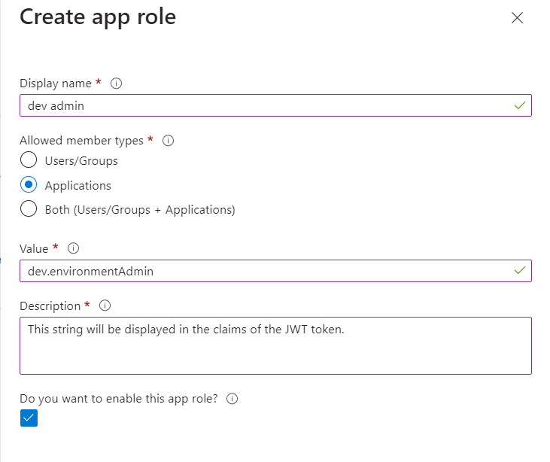550x462 pixels.
Task: Open the info tooltip beside Display name
Action: click(116, 84)
